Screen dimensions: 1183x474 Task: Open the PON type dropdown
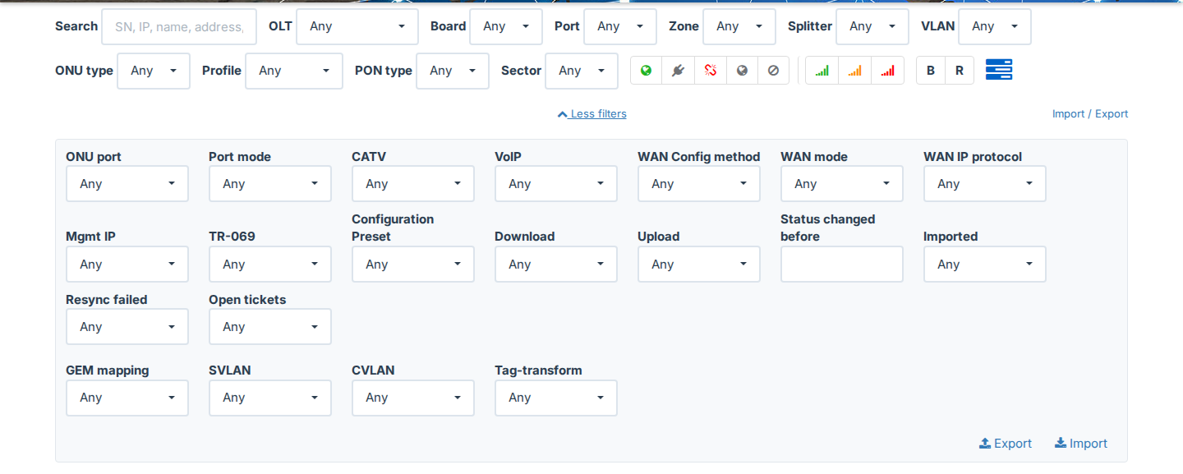click(453, 71)
